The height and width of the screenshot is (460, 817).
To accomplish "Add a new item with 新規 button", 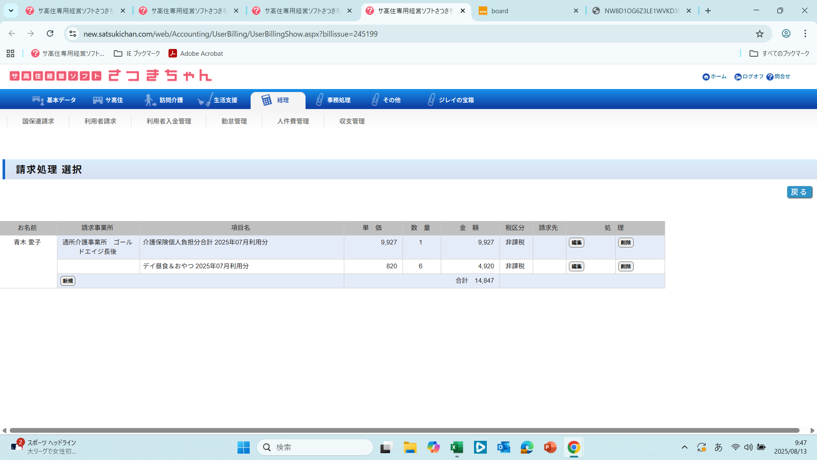I will point(68,281).
